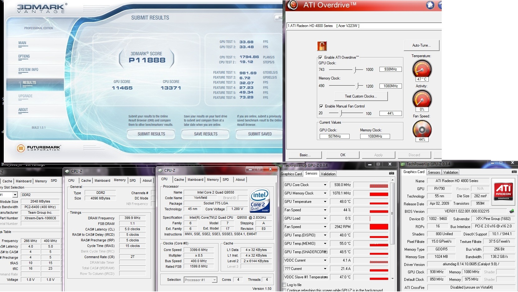Click the P11888 3DMark score
Image resolution: width=518 pixels, height=292 pixels.
147,60
